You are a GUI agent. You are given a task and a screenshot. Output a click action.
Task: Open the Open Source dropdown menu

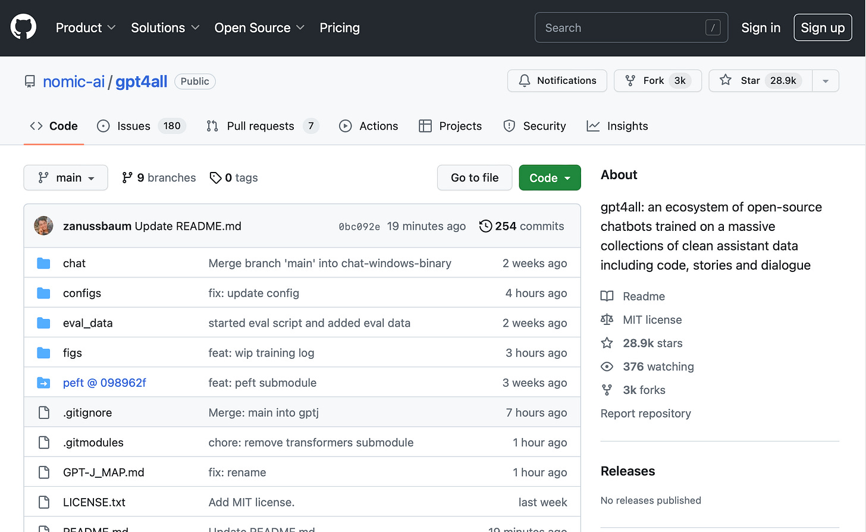coord(259,28)
